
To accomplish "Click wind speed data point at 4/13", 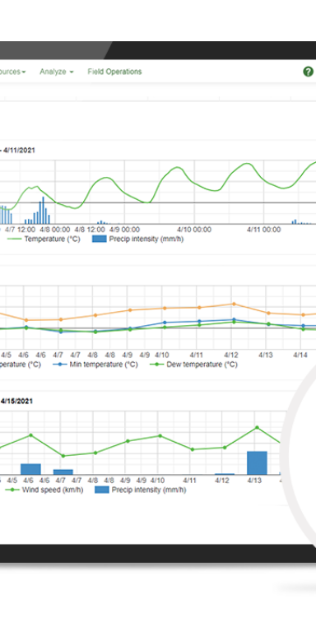I will coord(257,427).
